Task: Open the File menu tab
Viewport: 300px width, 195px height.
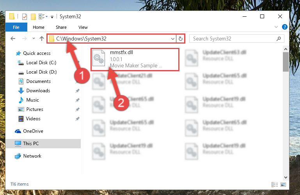Action: click(16, 27)
